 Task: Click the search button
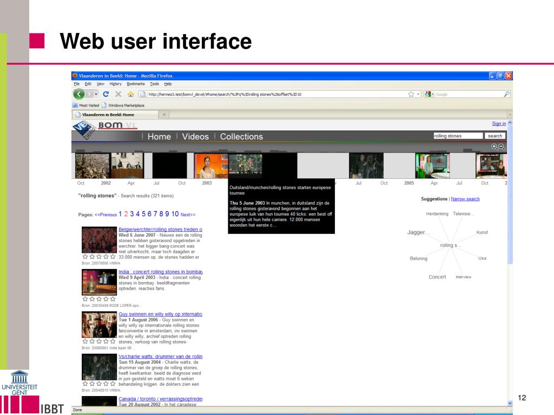click(x=495, y=136)
